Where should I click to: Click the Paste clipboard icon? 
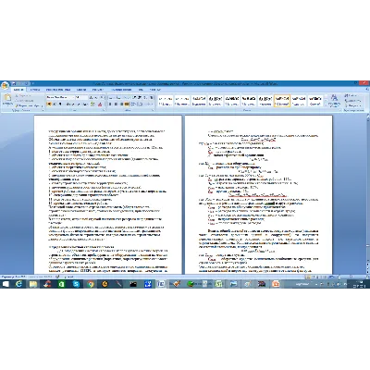pyautogui.click(x=7, y=99)
